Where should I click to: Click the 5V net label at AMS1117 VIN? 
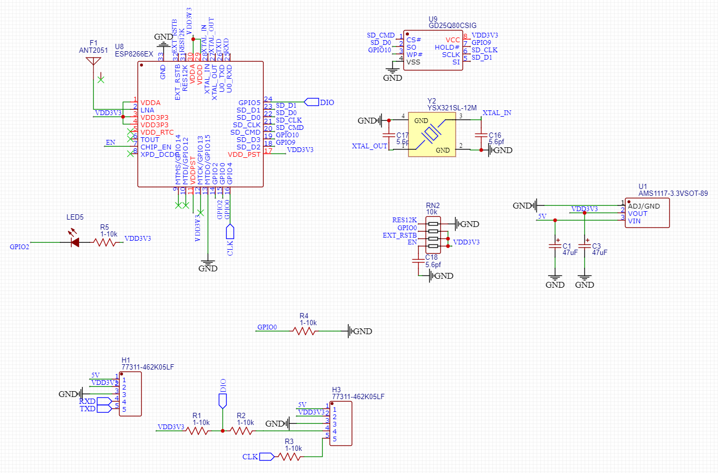[x=542, y=216]
